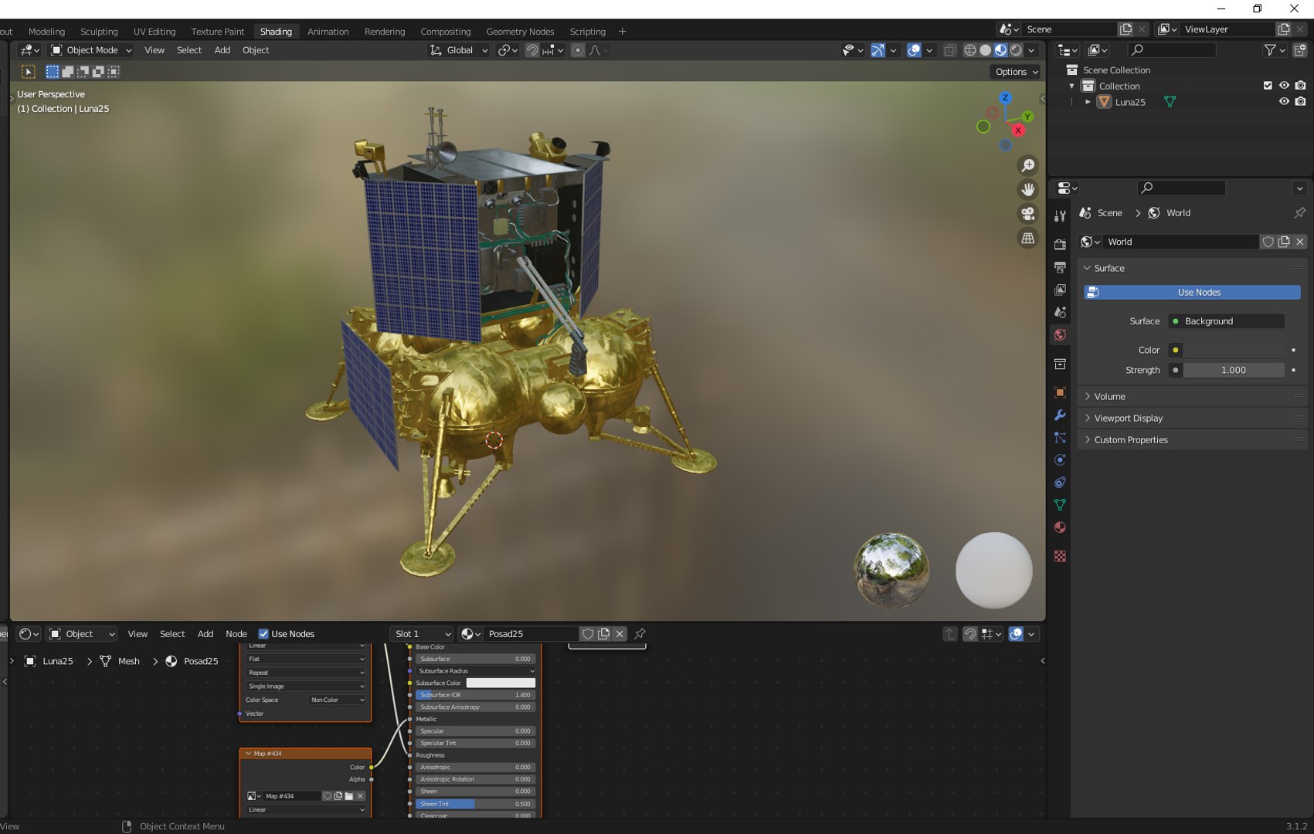Open the node editor Node menu
The height and width of the screenshot is (834, 1314).
(236, 634)
